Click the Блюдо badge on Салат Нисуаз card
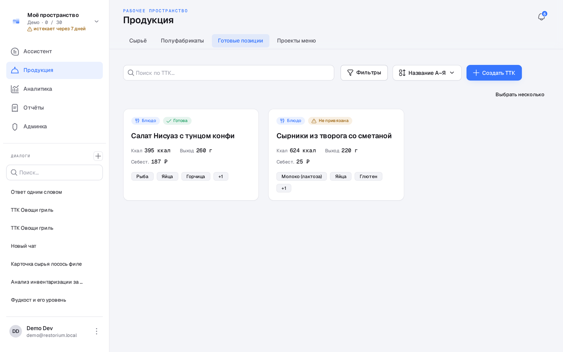Viewport: 563px width, 352px height. click(x=146, y=121)
